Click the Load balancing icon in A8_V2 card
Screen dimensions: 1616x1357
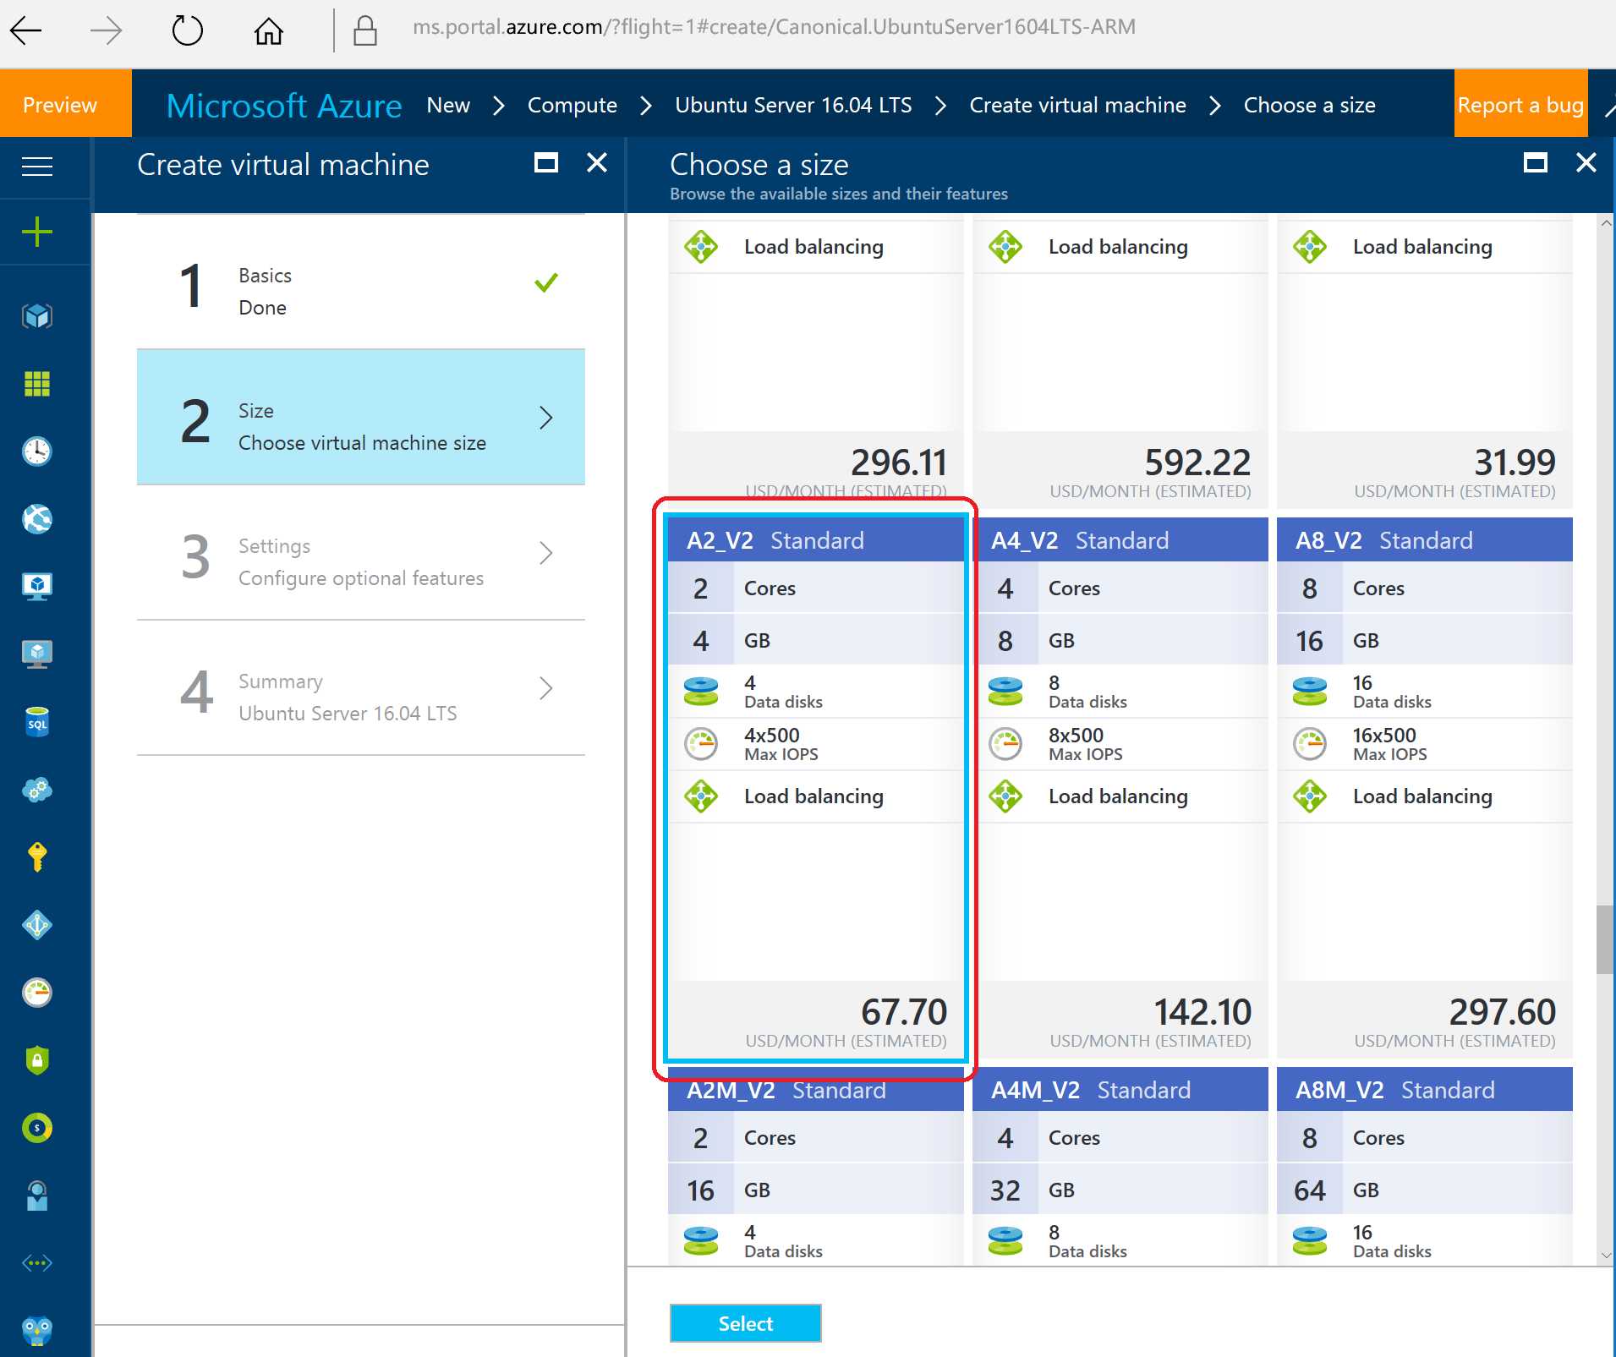(x=1310, y=796)
